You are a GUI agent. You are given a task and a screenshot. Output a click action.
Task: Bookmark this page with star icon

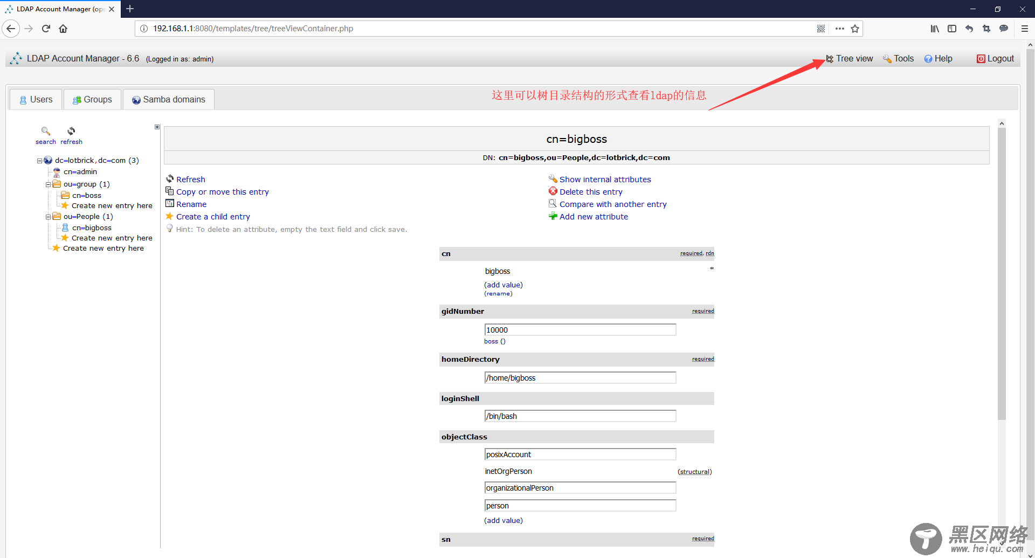click(x=855, y=29)
